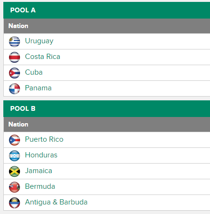The width and height of the screenshot is (210, 214).
Task: Visit the Antigua & Barbuda link
Action: [x=56, y=202]
